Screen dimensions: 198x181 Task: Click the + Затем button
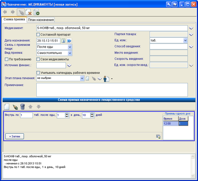pyautogui.click(x=15, y=136)
